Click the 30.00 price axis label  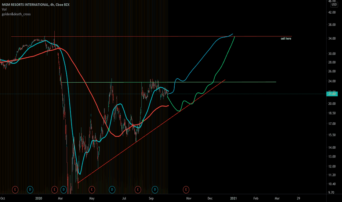[x=332, y=54]
